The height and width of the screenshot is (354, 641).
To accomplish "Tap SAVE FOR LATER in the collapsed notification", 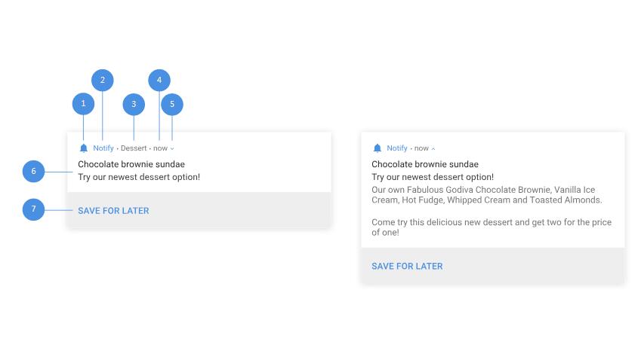I will (x=114, y=211).
